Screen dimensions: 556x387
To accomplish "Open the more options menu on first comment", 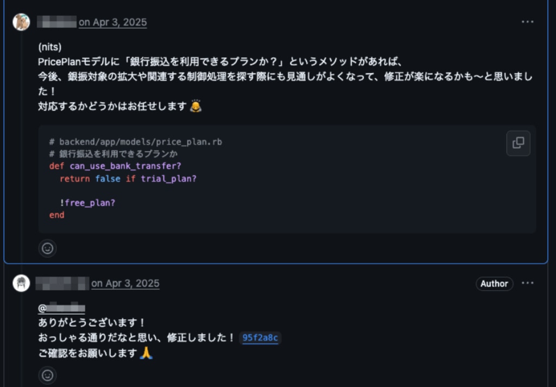I will 527,22.
